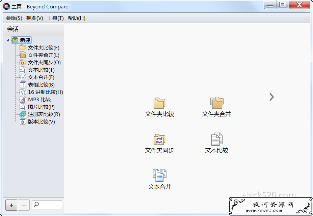
Task: Open the 视图(V) menu
Action: pos(34,18)
